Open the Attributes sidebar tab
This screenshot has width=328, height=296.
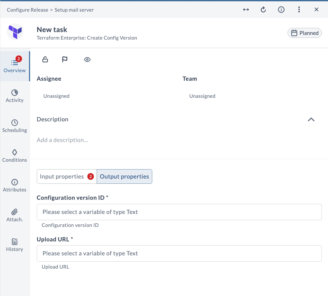[x=15, y=186]
